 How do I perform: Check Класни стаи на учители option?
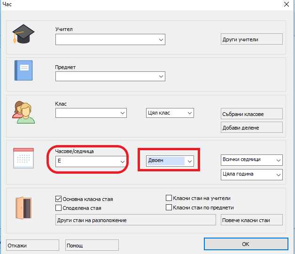[x=169, y=198]
